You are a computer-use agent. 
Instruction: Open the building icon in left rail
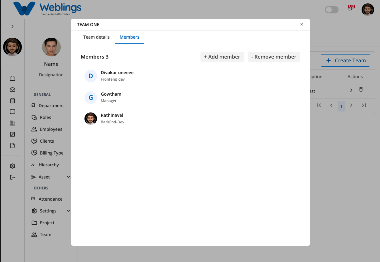(12, 123)
